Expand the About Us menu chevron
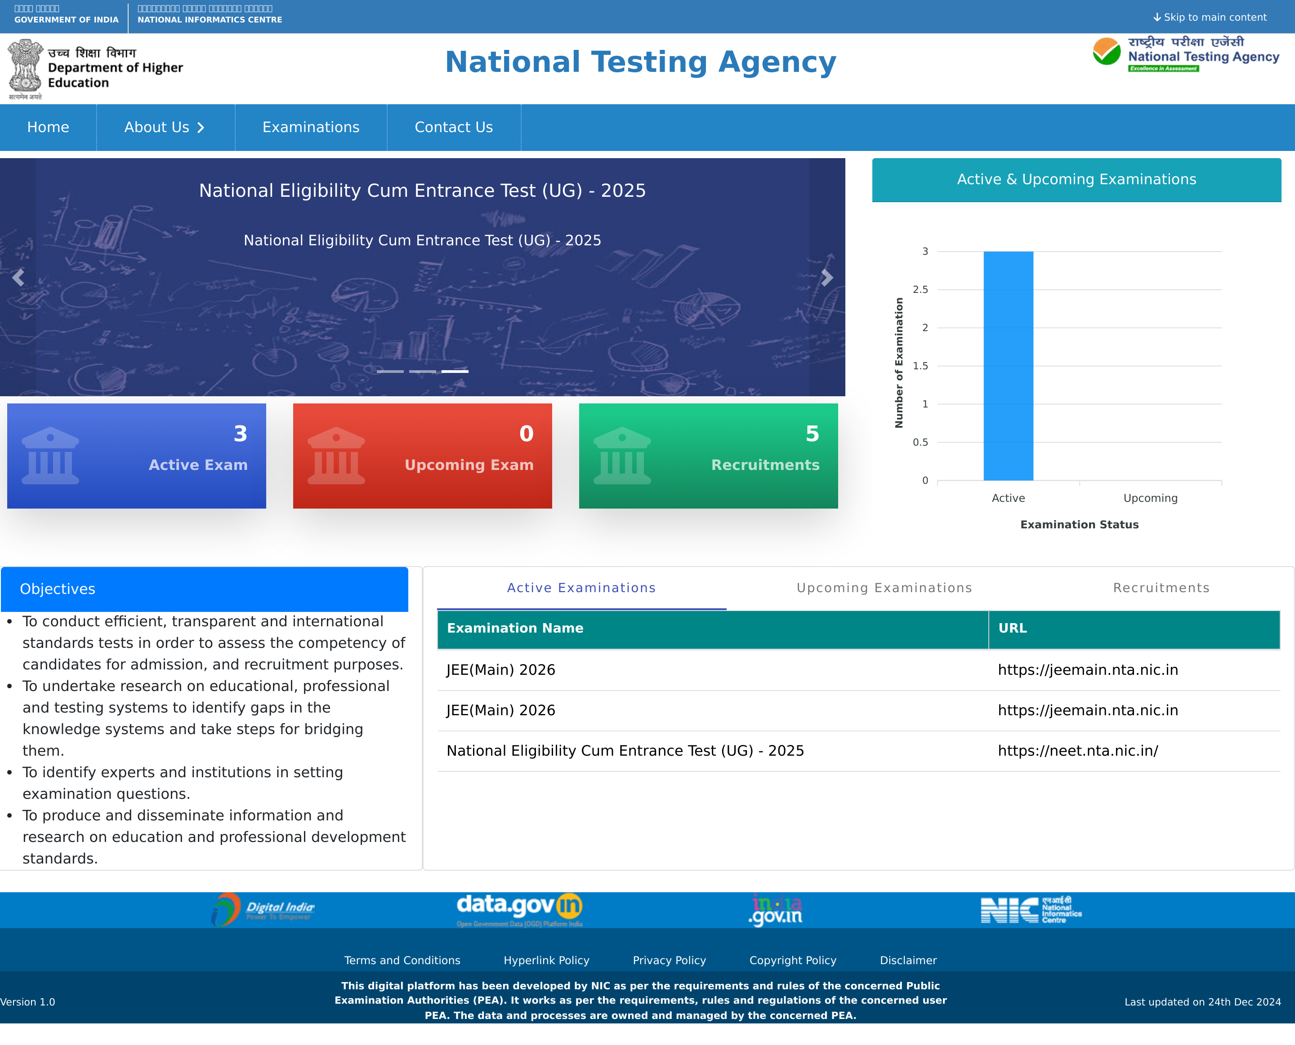Image resolution: width=1295 pixels, height=1045 pixels. tap(201, 128)
